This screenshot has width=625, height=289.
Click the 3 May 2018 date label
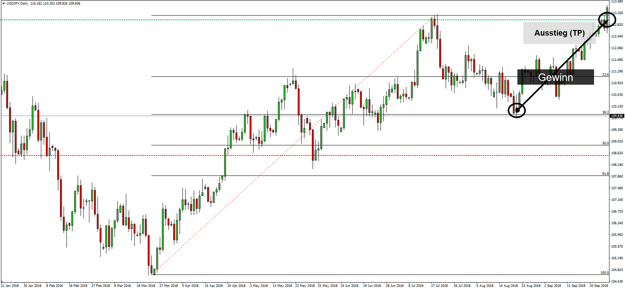[x=259, y=286]
